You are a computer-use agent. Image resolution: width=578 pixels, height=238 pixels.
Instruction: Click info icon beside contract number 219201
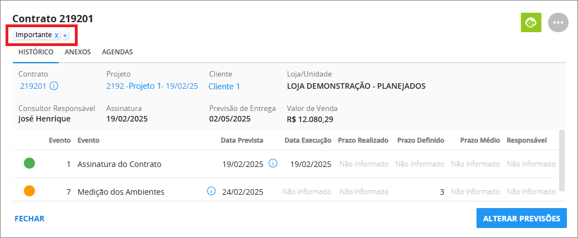pos(54,86)
